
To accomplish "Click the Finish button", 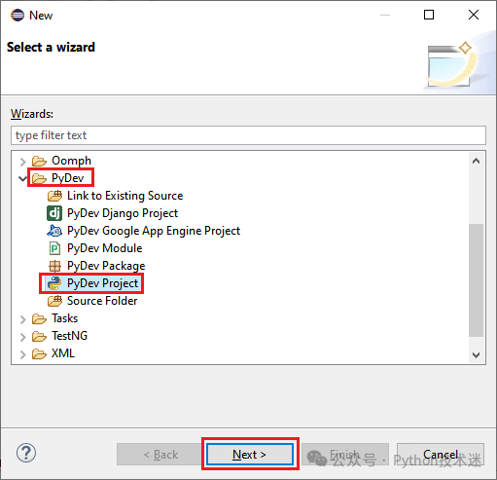I will [x=345, y=455].
